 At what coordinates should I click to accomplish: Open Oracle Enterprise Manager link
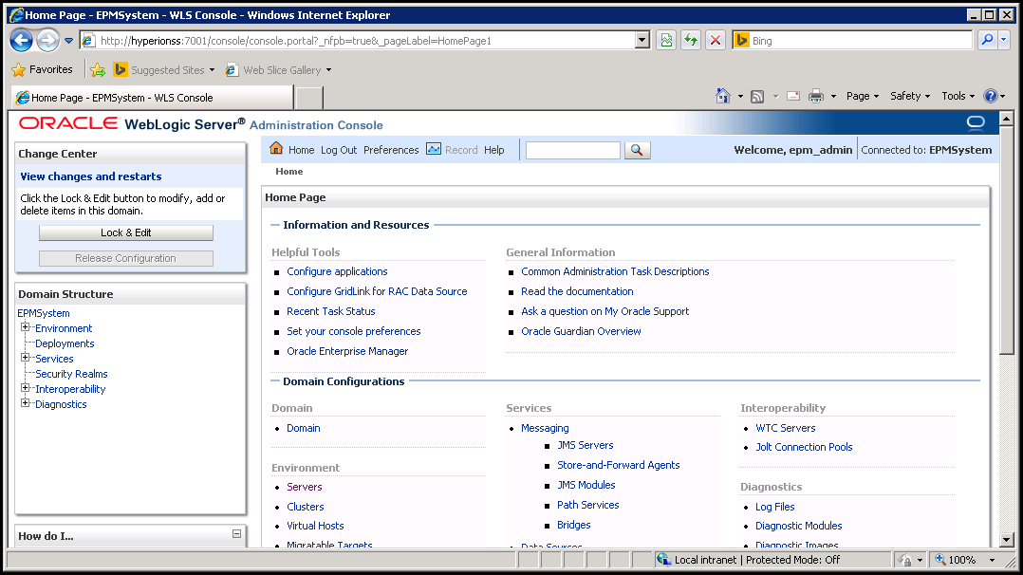347,351
